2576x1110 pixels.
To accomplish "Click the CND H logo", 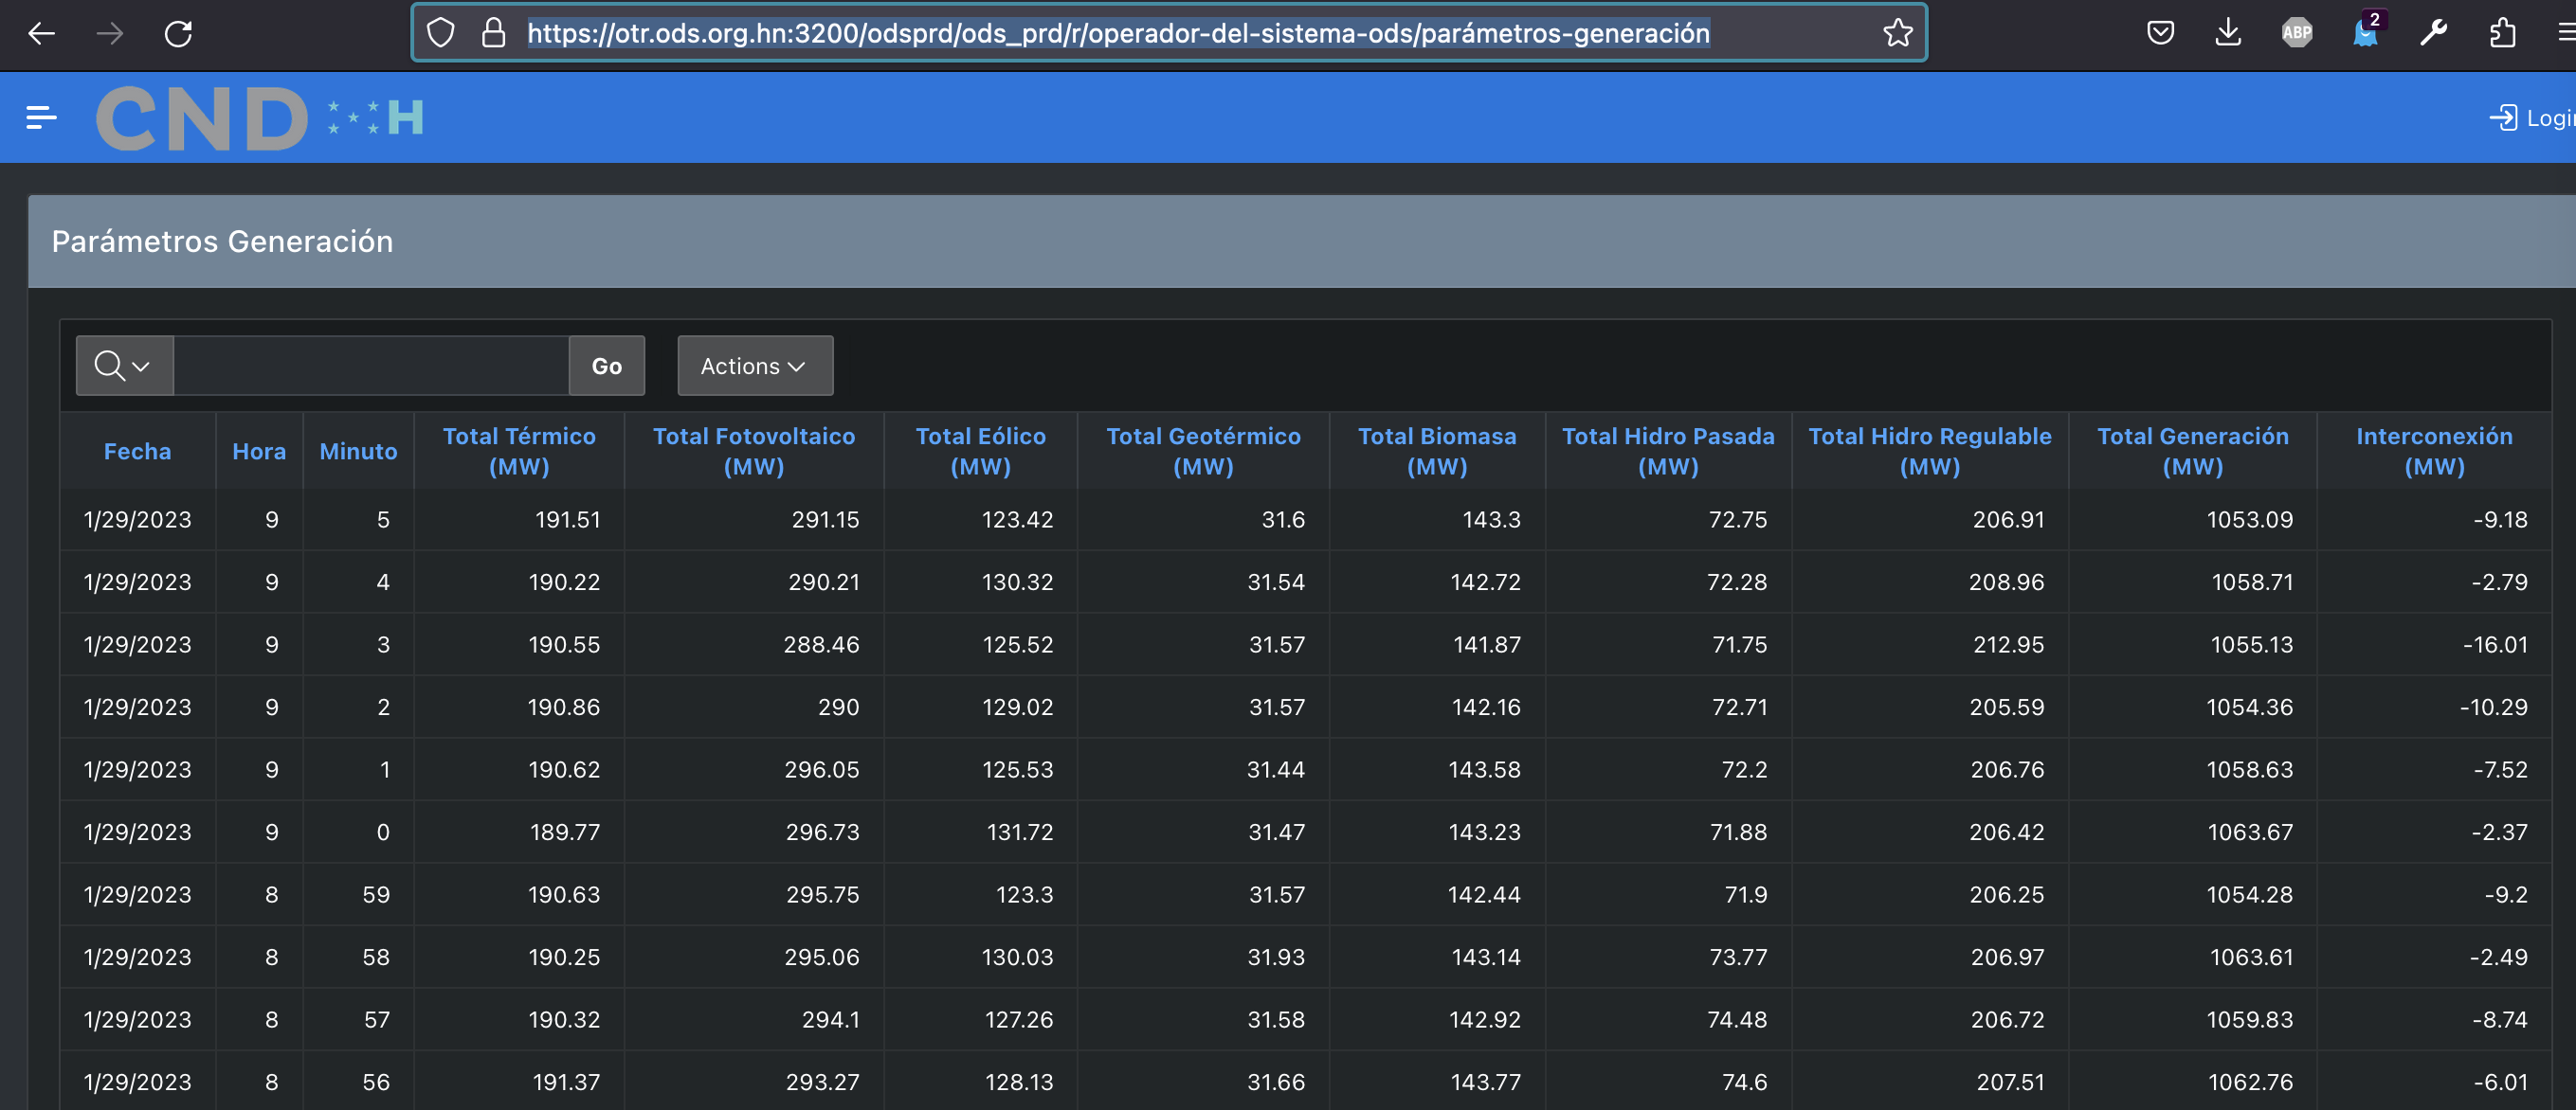I will 260,117.
